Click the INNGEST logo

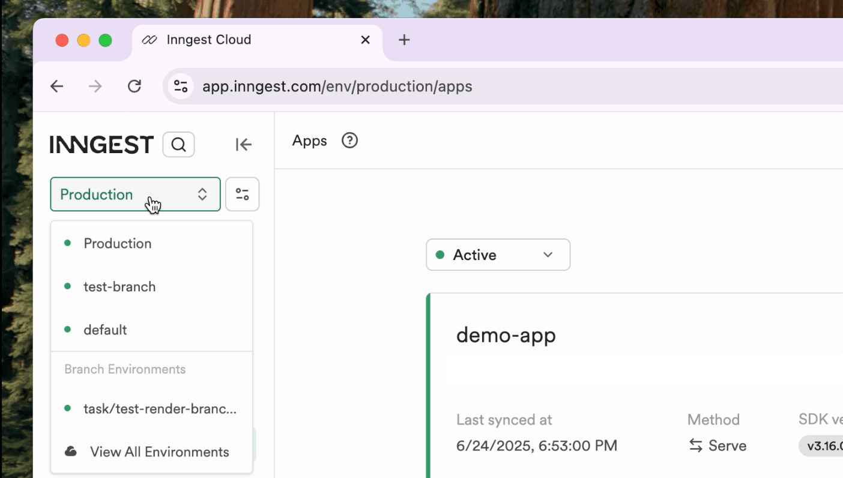coord(101,144)
